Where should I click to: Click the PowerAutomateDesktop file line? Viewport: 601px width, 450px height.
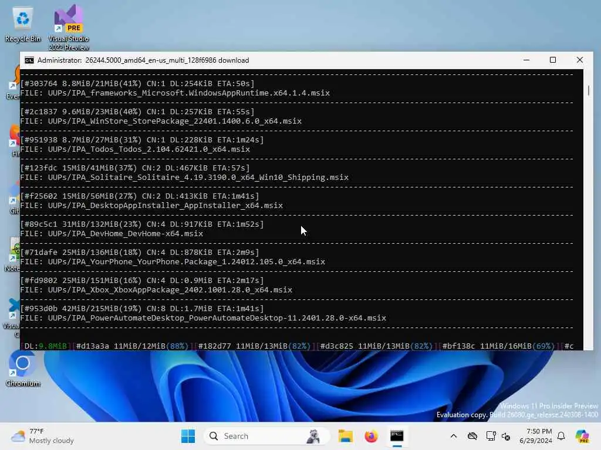click(x=203, y=318)
